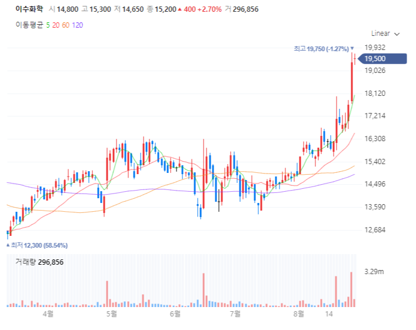Click the 거래량 296,856 volume label
This screenshot has height=330, width=416.
(39, 262)
